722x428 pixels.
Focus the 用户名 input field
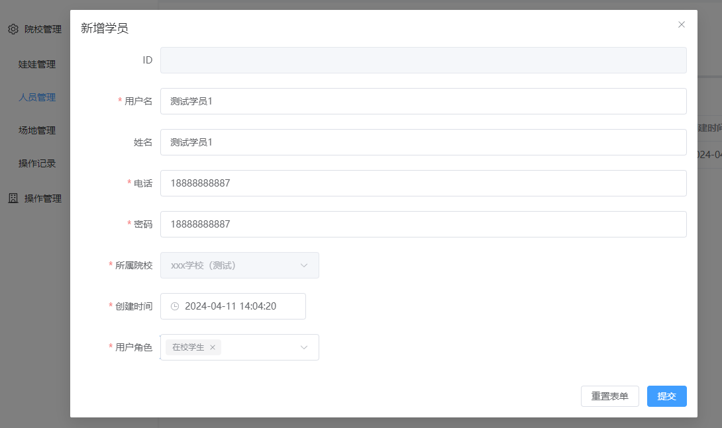coord(423,101)
